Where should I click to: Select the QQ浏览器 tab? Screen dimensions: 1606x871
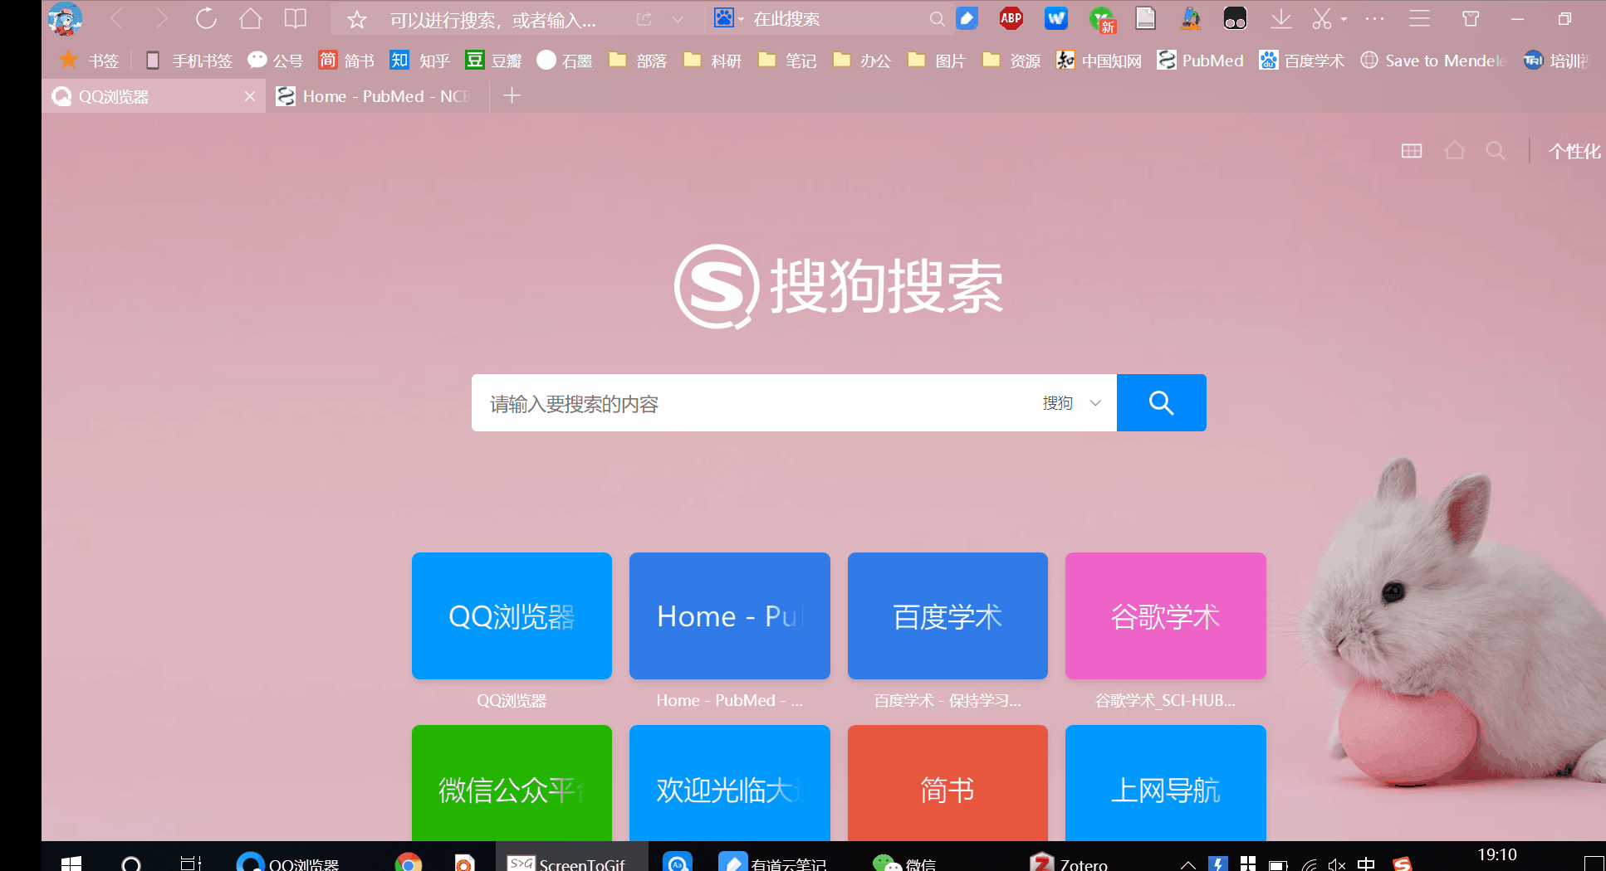tap(133, 95)
